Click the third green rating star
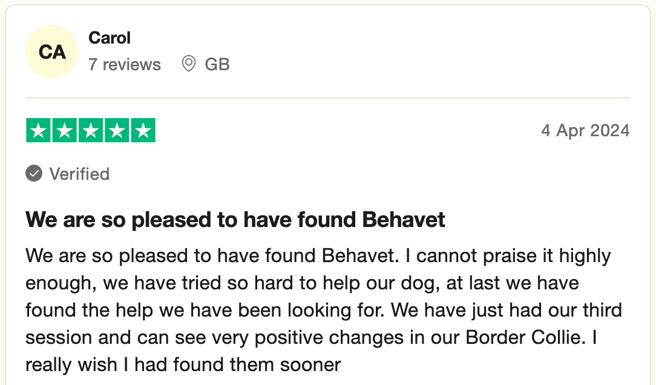The image size is (656, 385). pyautogui.click(x=91, y=131)
